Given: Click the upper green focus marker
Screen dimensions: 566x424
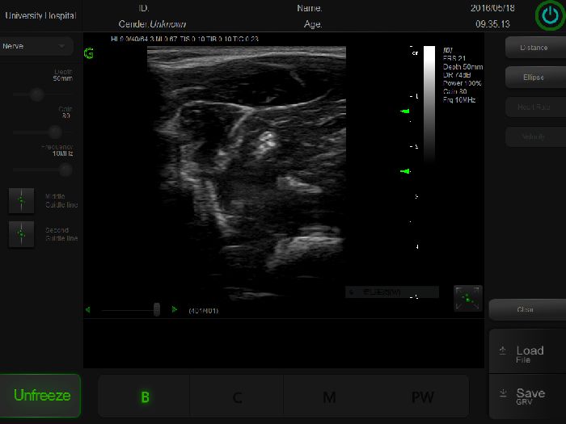Looking at the screenshot, I should (406, 111).
